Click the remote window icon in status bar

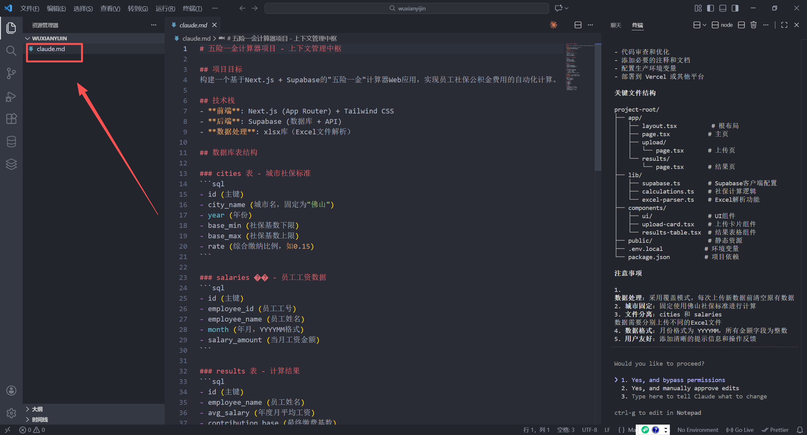(8, 430)
